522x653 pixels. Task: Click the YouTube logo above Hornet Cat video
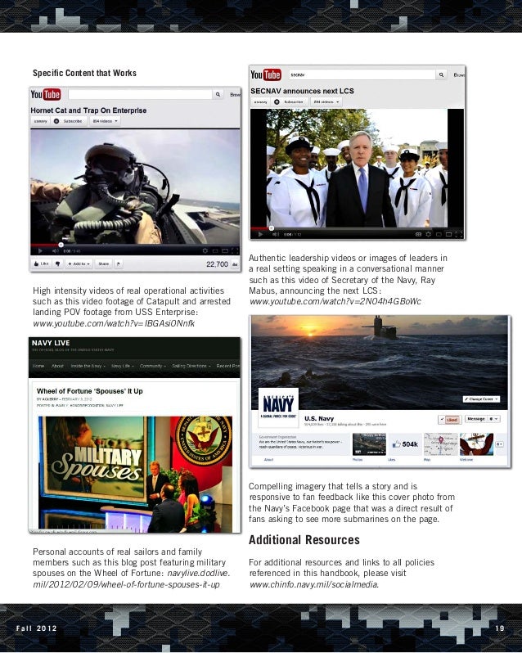pos(46,95)
